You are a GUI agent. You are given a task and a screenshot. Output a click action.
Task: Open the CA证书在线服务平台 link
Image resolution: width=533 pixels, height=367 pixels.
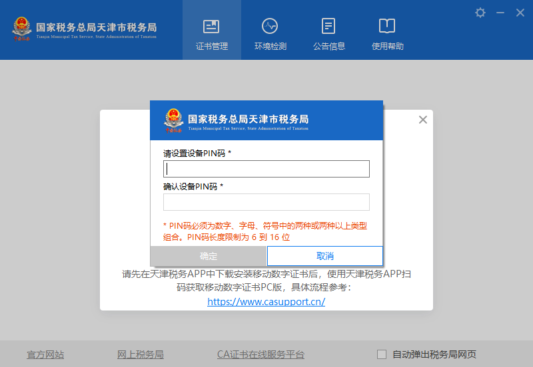tap(261, 354)
